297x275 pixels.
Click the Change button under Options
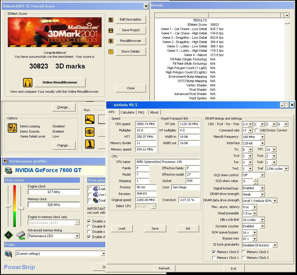pyautogui.click(x=63, y=145)
